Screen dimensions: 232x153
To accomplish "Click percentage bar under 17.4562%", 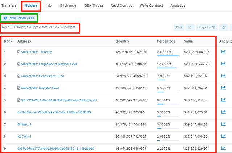I will (168, 68).
